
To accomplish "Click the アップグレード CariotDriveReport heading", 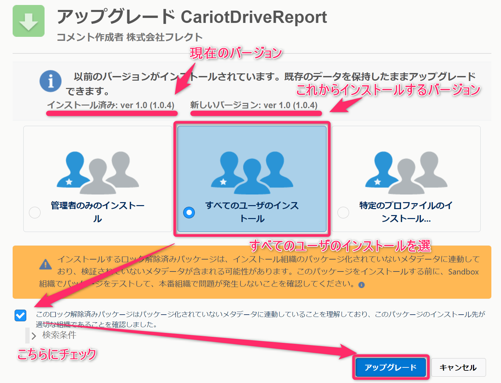I will coord(192,17).
